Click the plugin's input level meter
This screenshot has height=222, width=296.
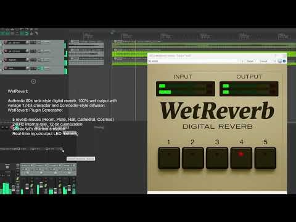(x=186, y=89)
